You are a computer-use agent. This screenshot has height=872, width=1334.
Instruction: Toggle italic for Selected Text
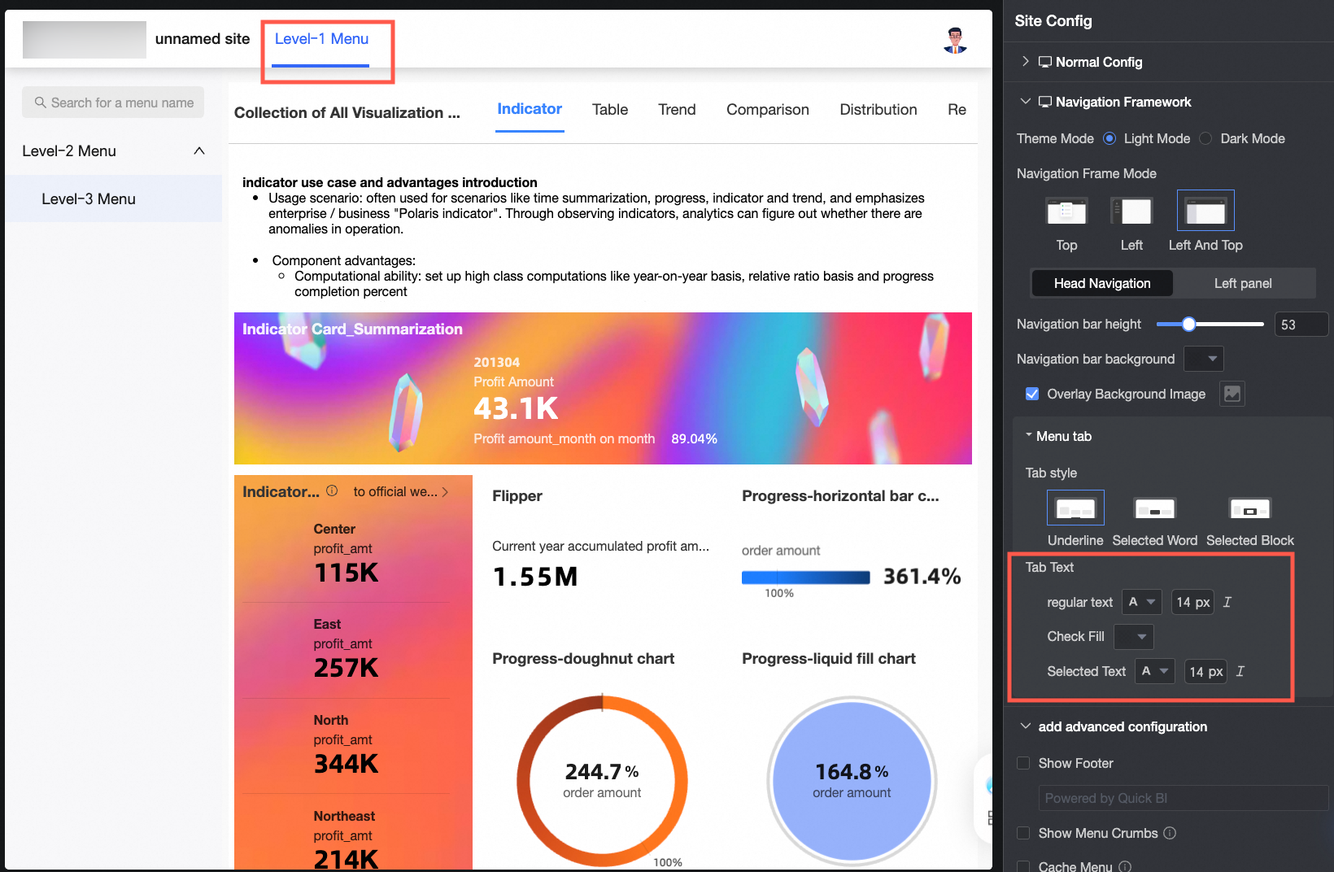[1240, 671]
